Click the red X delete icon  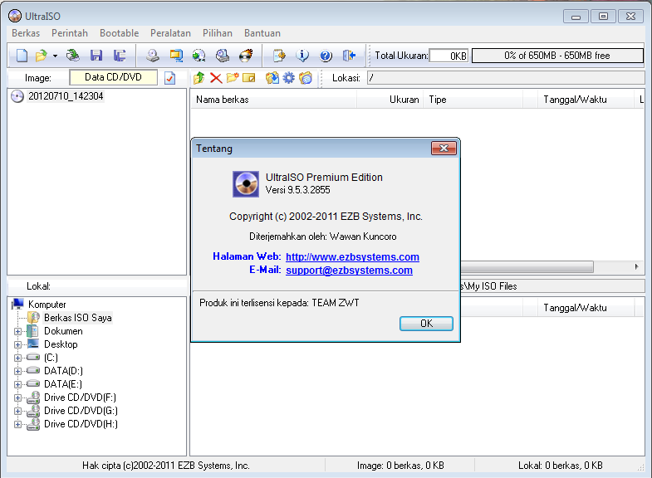tap(216, 78)
